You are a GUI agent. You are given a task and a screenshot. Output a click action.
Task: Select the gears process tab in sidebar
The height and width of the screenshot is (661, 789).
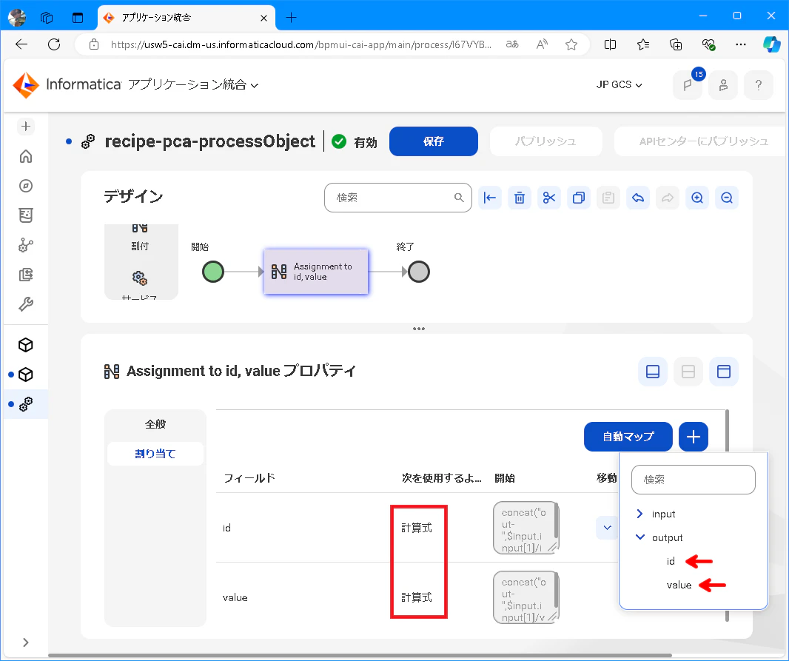click(x=26, y=404)
